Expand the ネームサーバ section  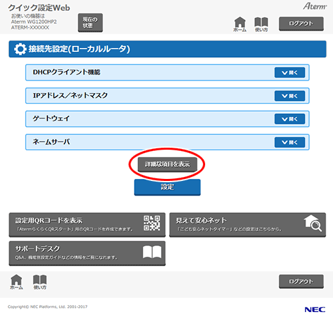click(x=290, y=142)
